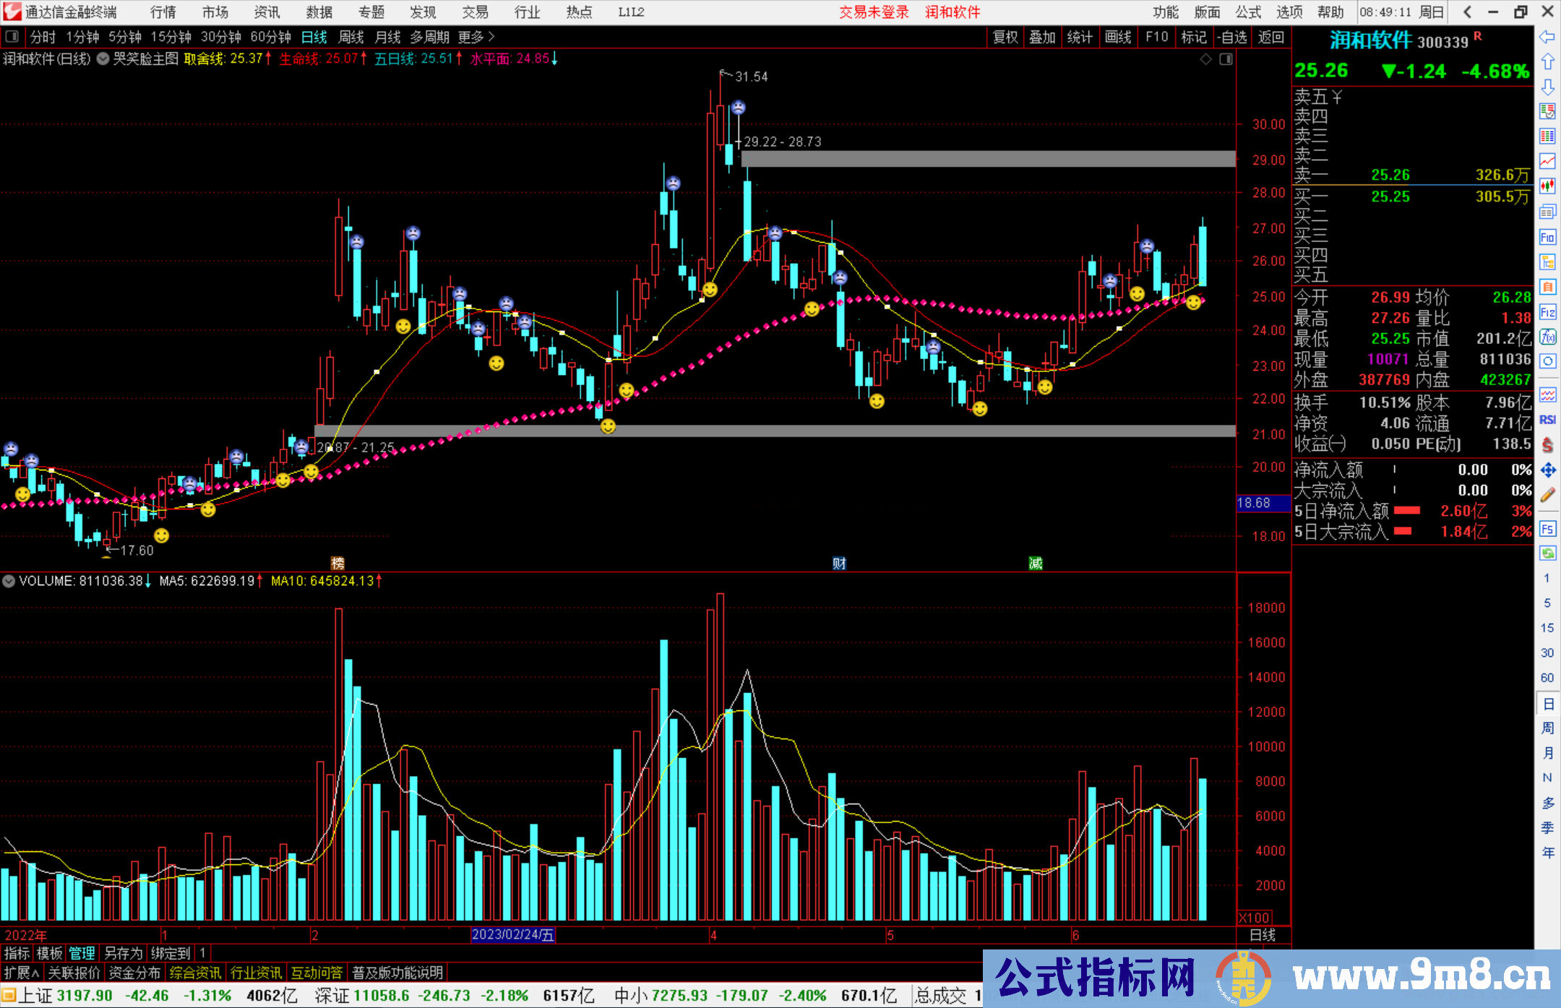
Task: Click the RSI indicator icon in sidebar
Action: [x=1547, y=420]
